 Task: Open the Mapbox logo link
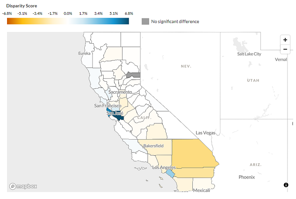pos(23,186)
